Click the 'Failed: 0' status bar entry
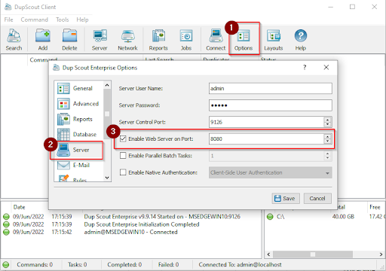Screen dimensions: 386x271 click(168, 264)
